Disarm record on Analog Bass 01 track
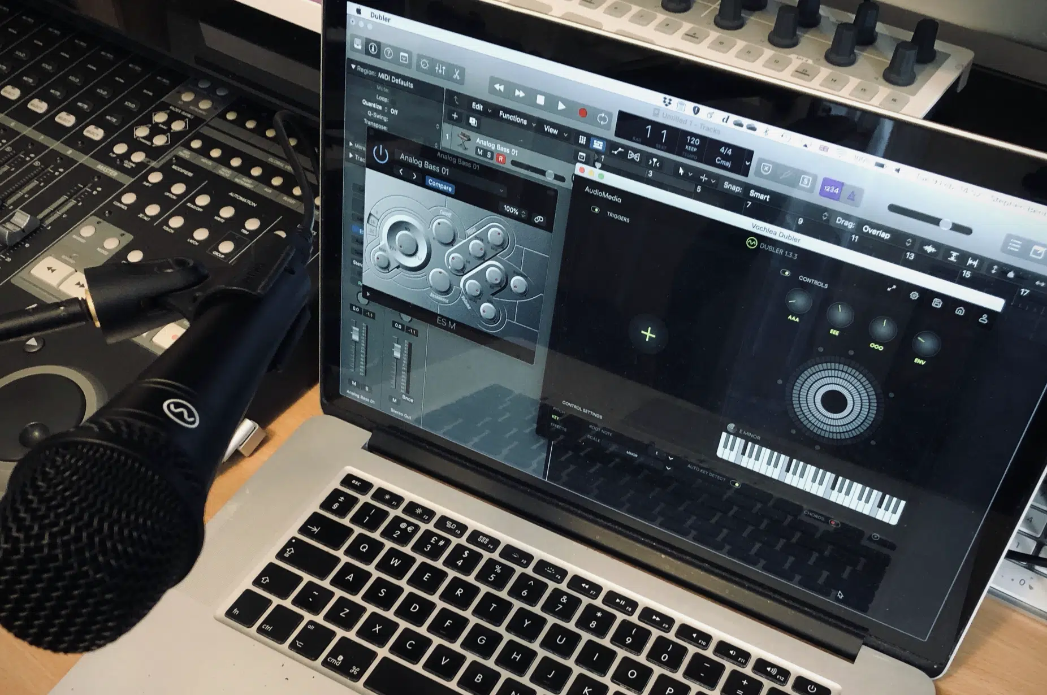 click(500, 158)
